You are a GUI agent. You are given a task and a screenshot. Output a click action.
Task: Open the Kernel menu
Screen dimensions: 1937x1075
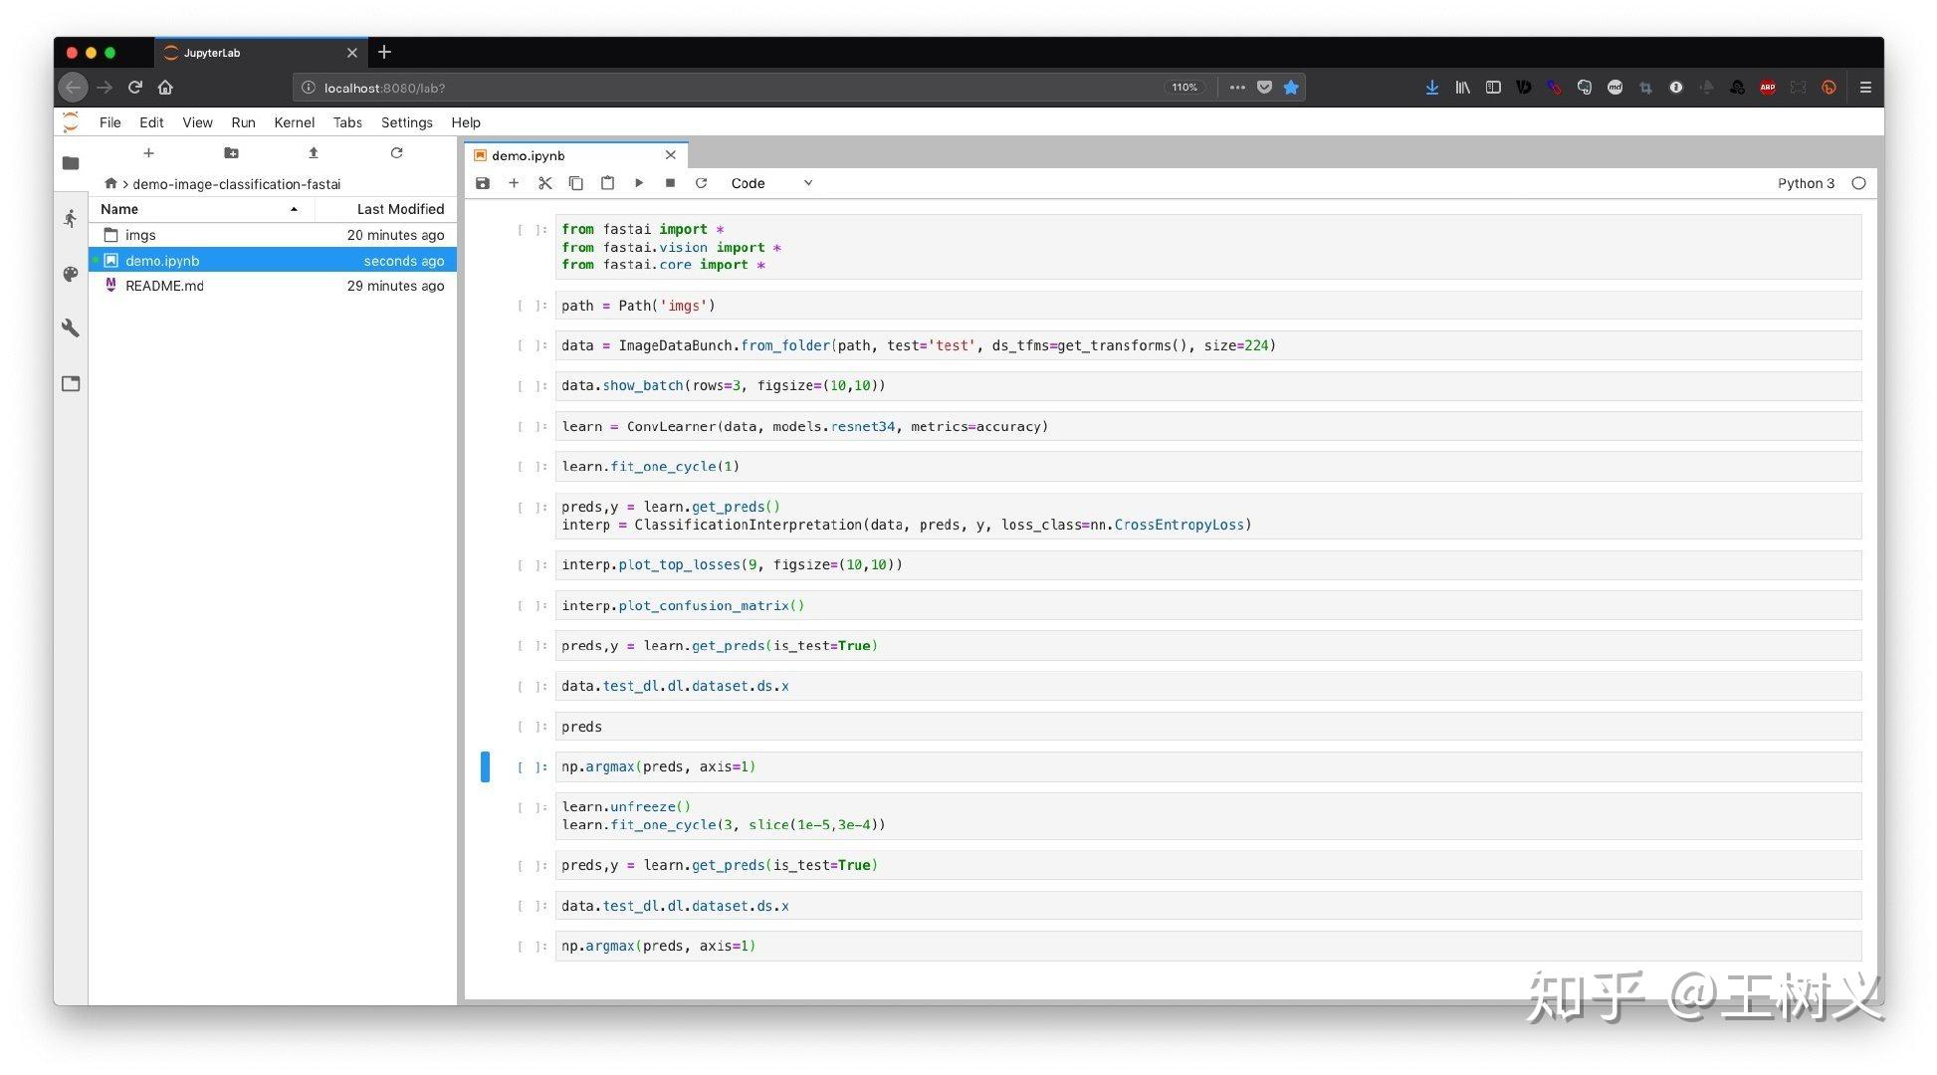pos(294,122)
